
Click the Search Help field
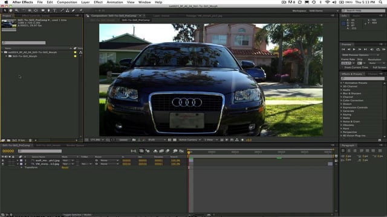point(363,11)
